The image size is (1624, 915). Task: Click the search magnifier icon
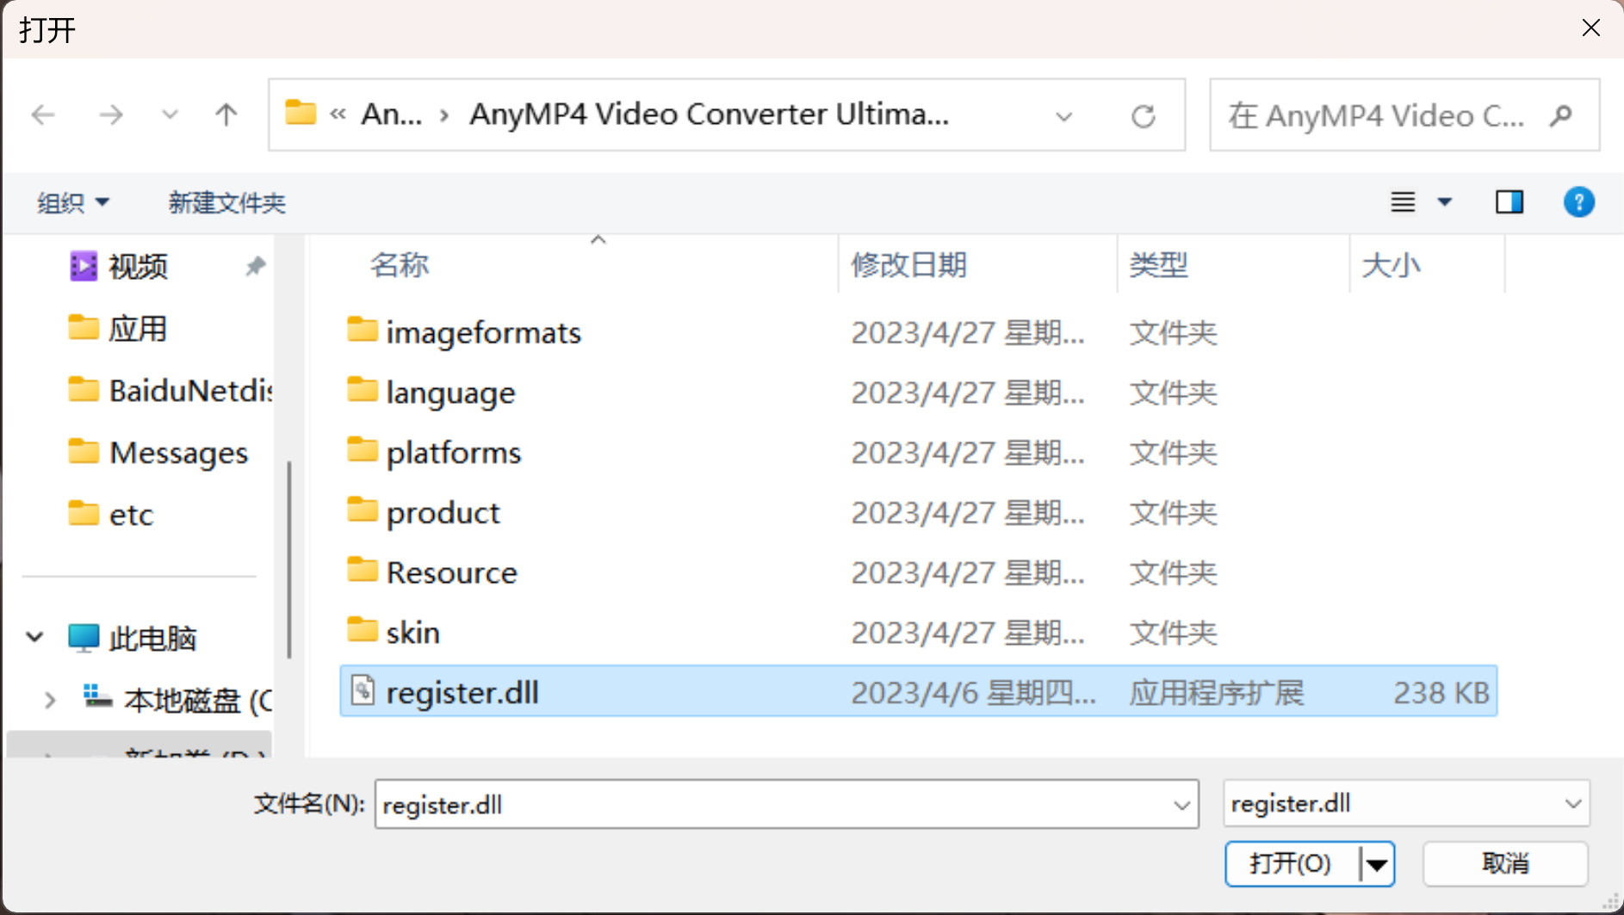coord(1560,115)
